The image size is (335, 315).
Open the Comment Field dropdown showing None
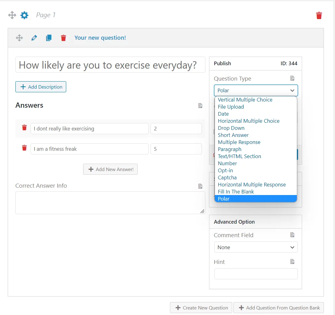coord(256,247)
